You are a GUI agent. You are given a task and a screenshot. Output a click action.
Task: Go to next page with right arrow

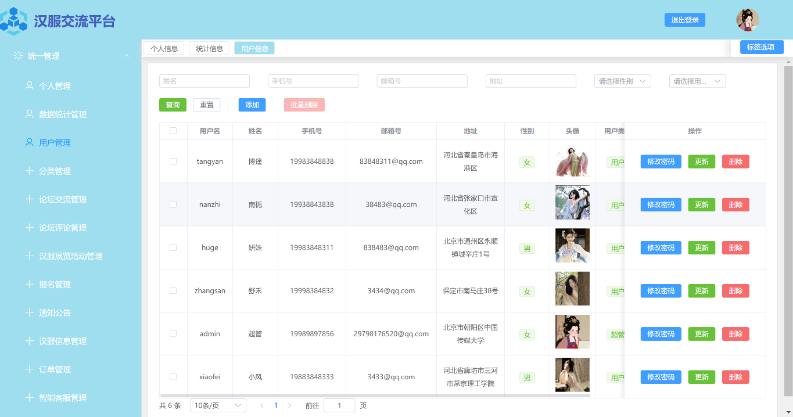[x=290, y=405]
